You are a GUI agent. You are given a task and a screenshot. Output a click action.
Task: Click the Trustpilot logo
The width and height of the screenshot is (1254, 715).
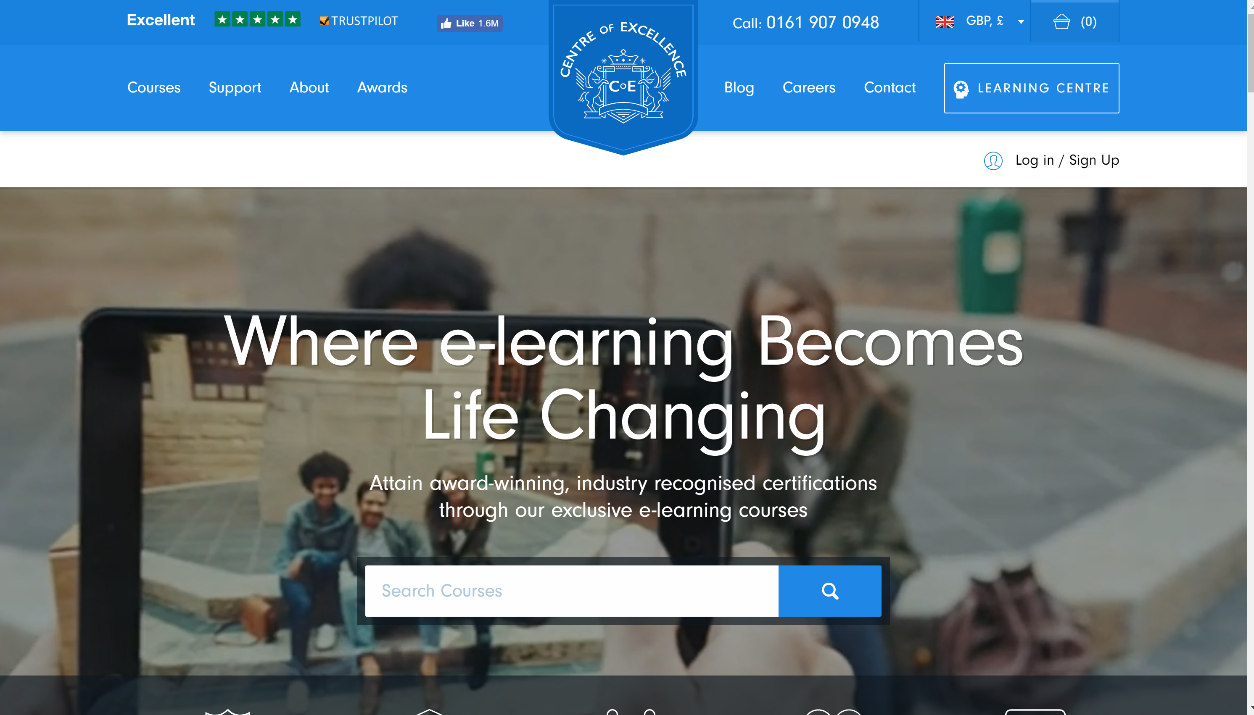pyautogui.click(x=359, y=21)
